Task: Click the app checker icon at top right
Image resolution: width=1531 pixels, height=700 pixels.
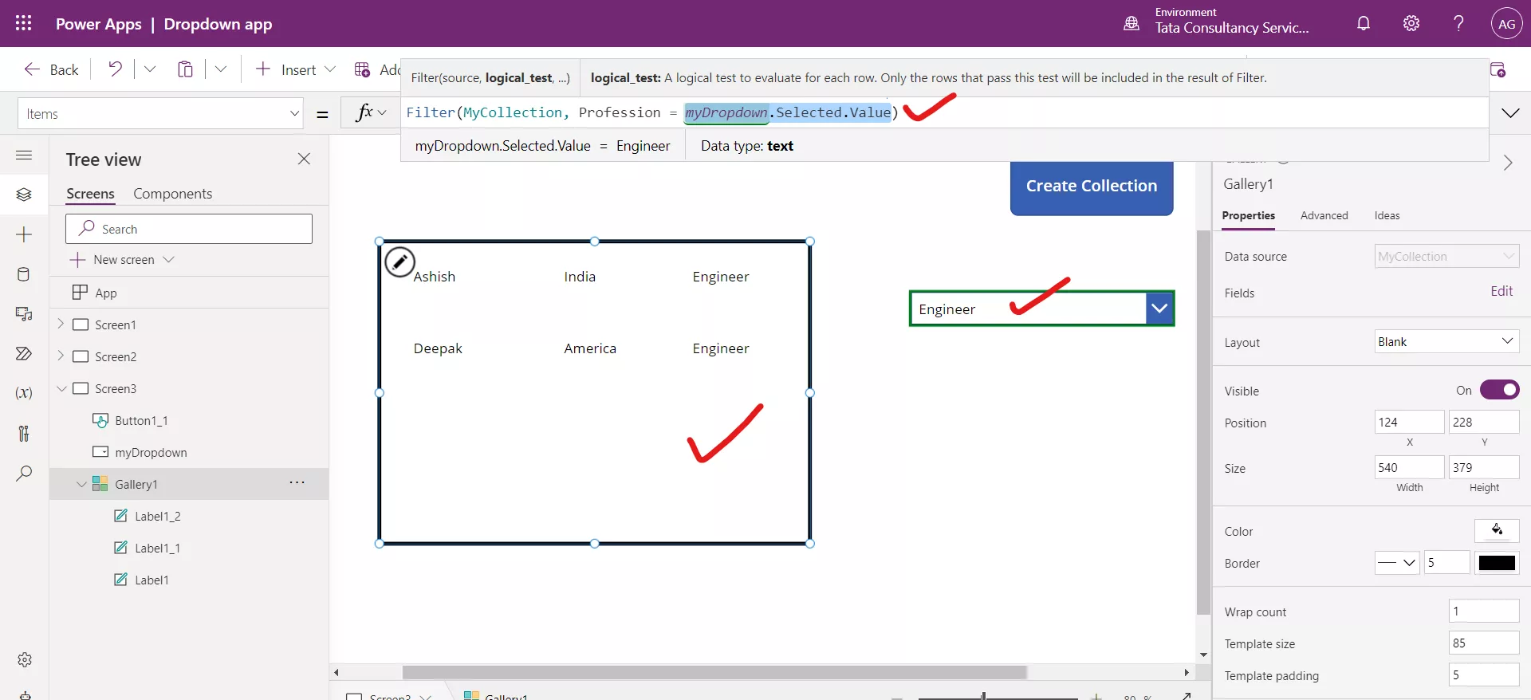Action: pos(1498,70)
